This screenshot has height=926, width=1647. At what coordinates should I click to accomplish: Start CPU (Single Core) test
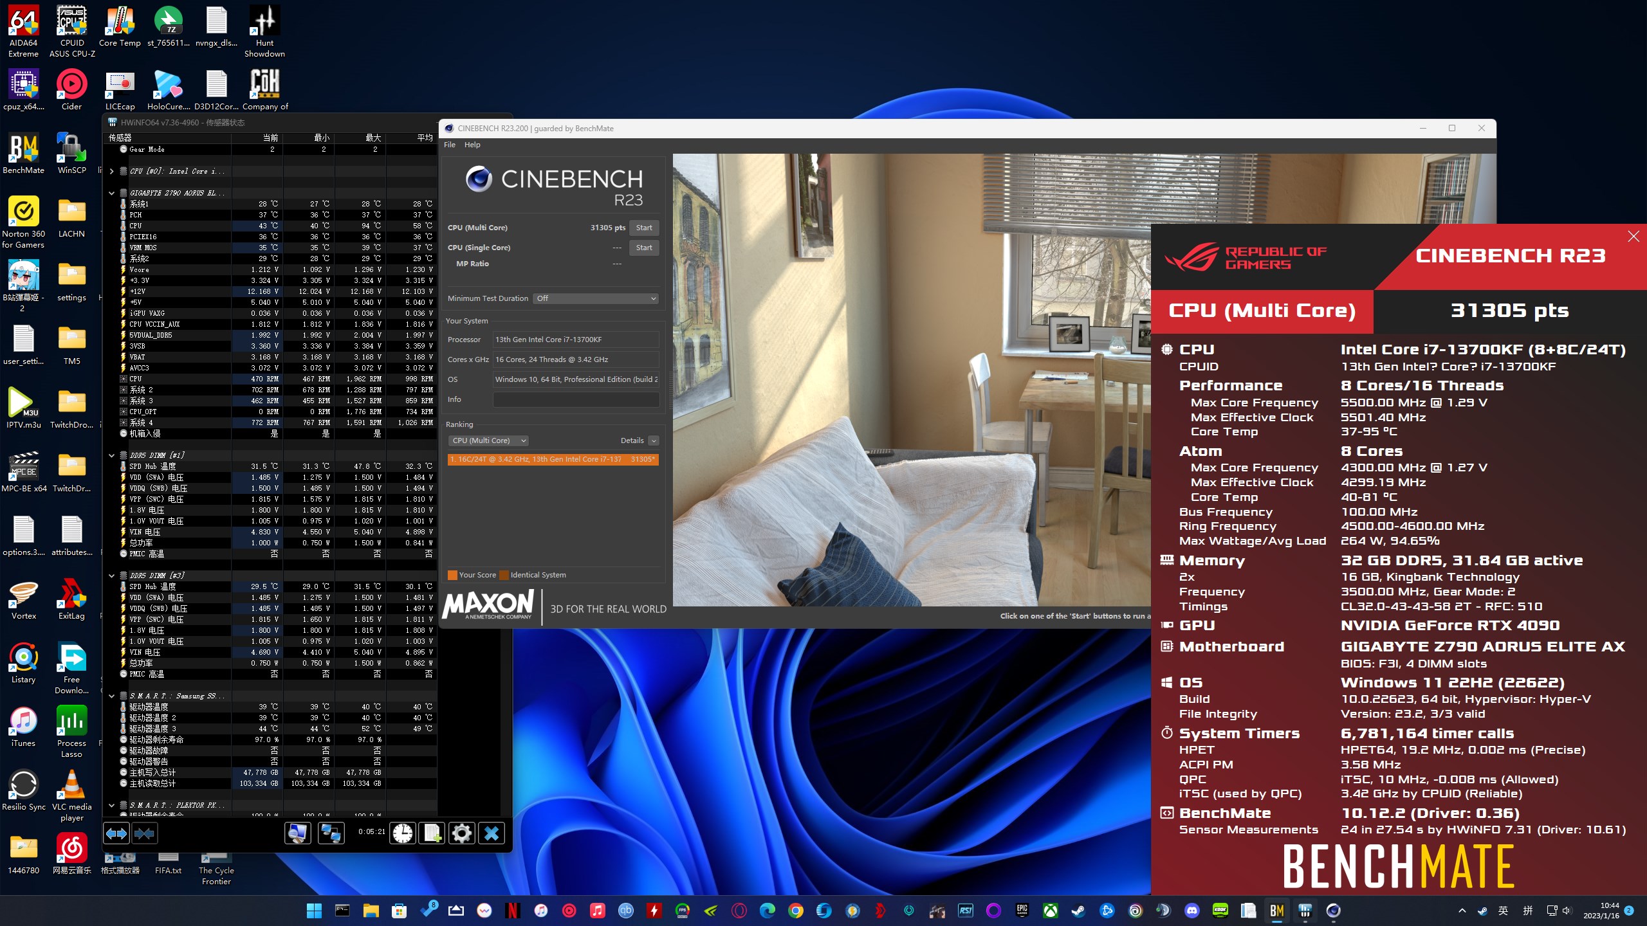[x=644, y=248]
